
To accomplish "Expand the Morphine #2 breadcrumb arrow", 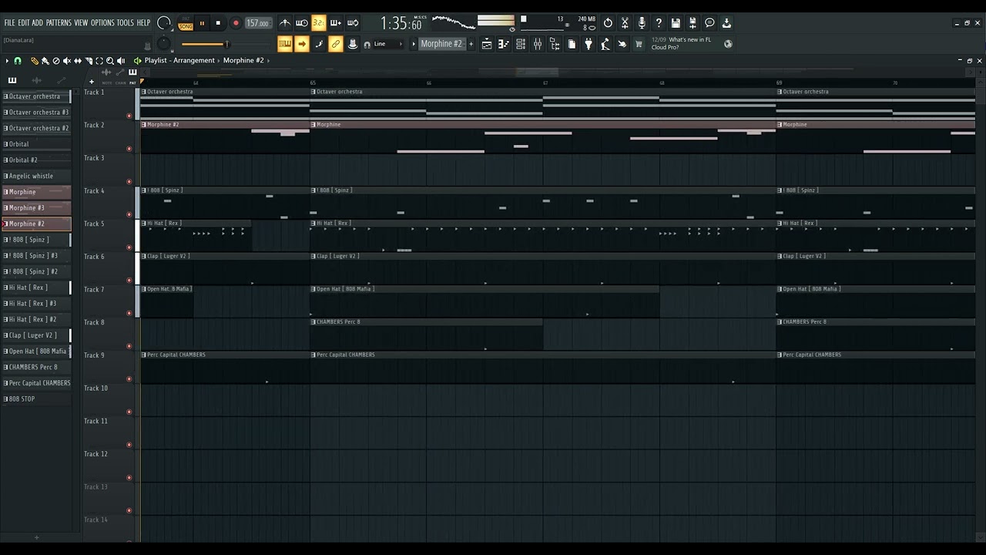I will click(267, 60).
